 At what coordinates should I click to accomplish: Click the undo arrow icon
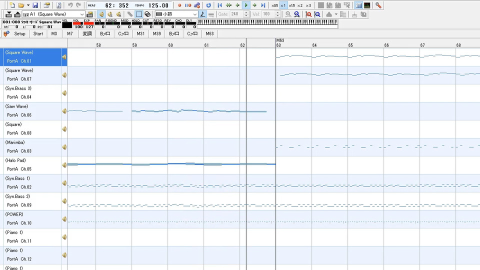[x=70, y=5]
